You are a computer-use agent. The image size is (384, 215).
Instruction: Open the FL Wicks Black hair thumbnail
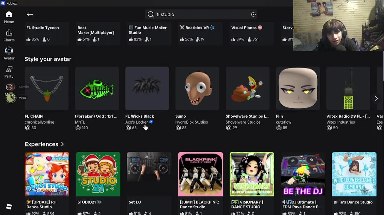(147, 88)
